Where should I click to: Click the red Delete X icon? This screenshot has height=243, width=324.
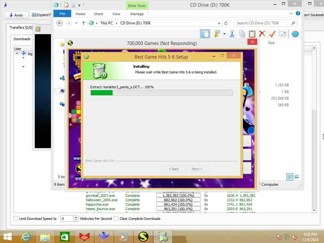[262, 34]
